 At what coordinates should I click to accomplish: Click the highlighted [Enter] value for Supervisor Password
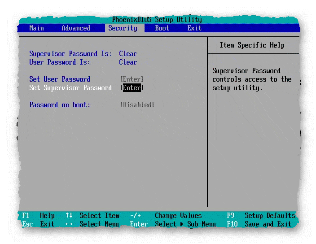[132, 88]
